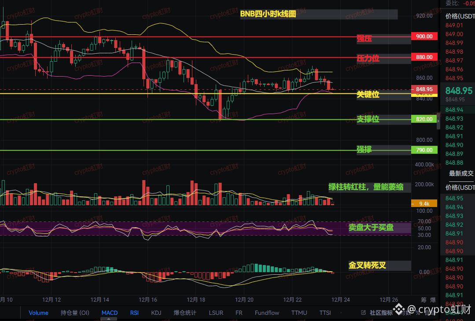Select the TTMU indicator
Image resolution: width=475 pixels, height=321 pixels.
299,313
